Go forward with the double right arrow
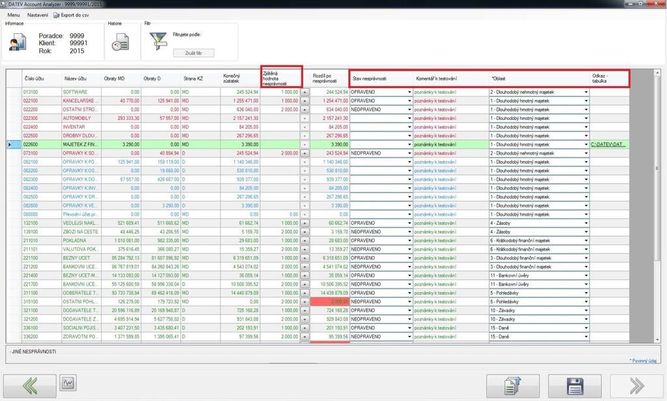This screenshot has height=401, width=667. tap(636, 386)
